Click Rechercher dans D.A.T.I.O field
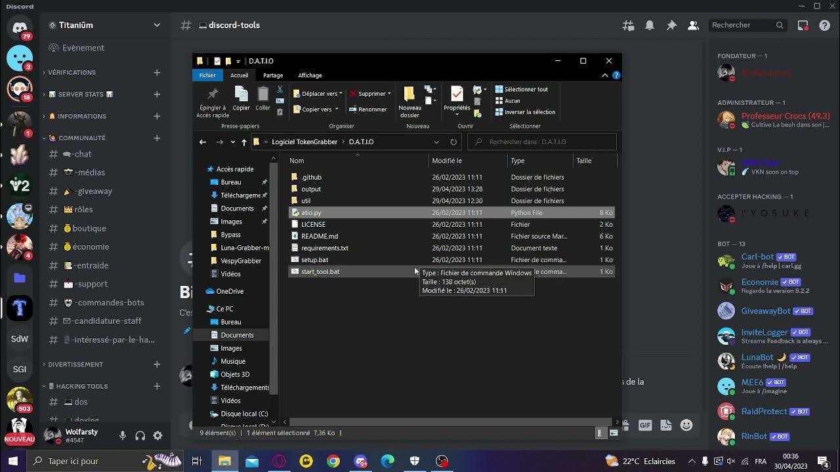The image size is (840, 472). tap(542, 142)
